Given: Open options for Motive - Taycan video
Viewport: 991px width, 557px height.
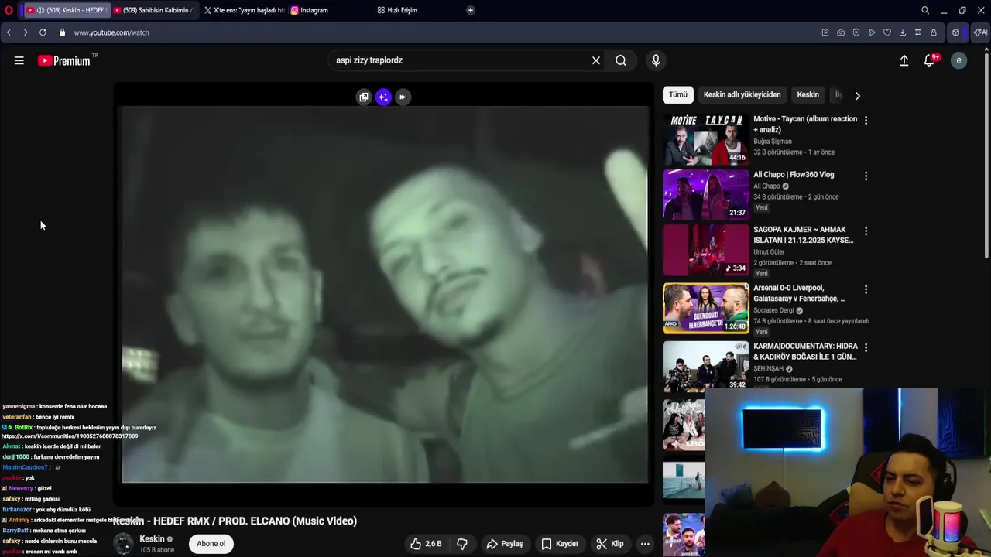Looking at the screenshot, I should click(866, 120).
